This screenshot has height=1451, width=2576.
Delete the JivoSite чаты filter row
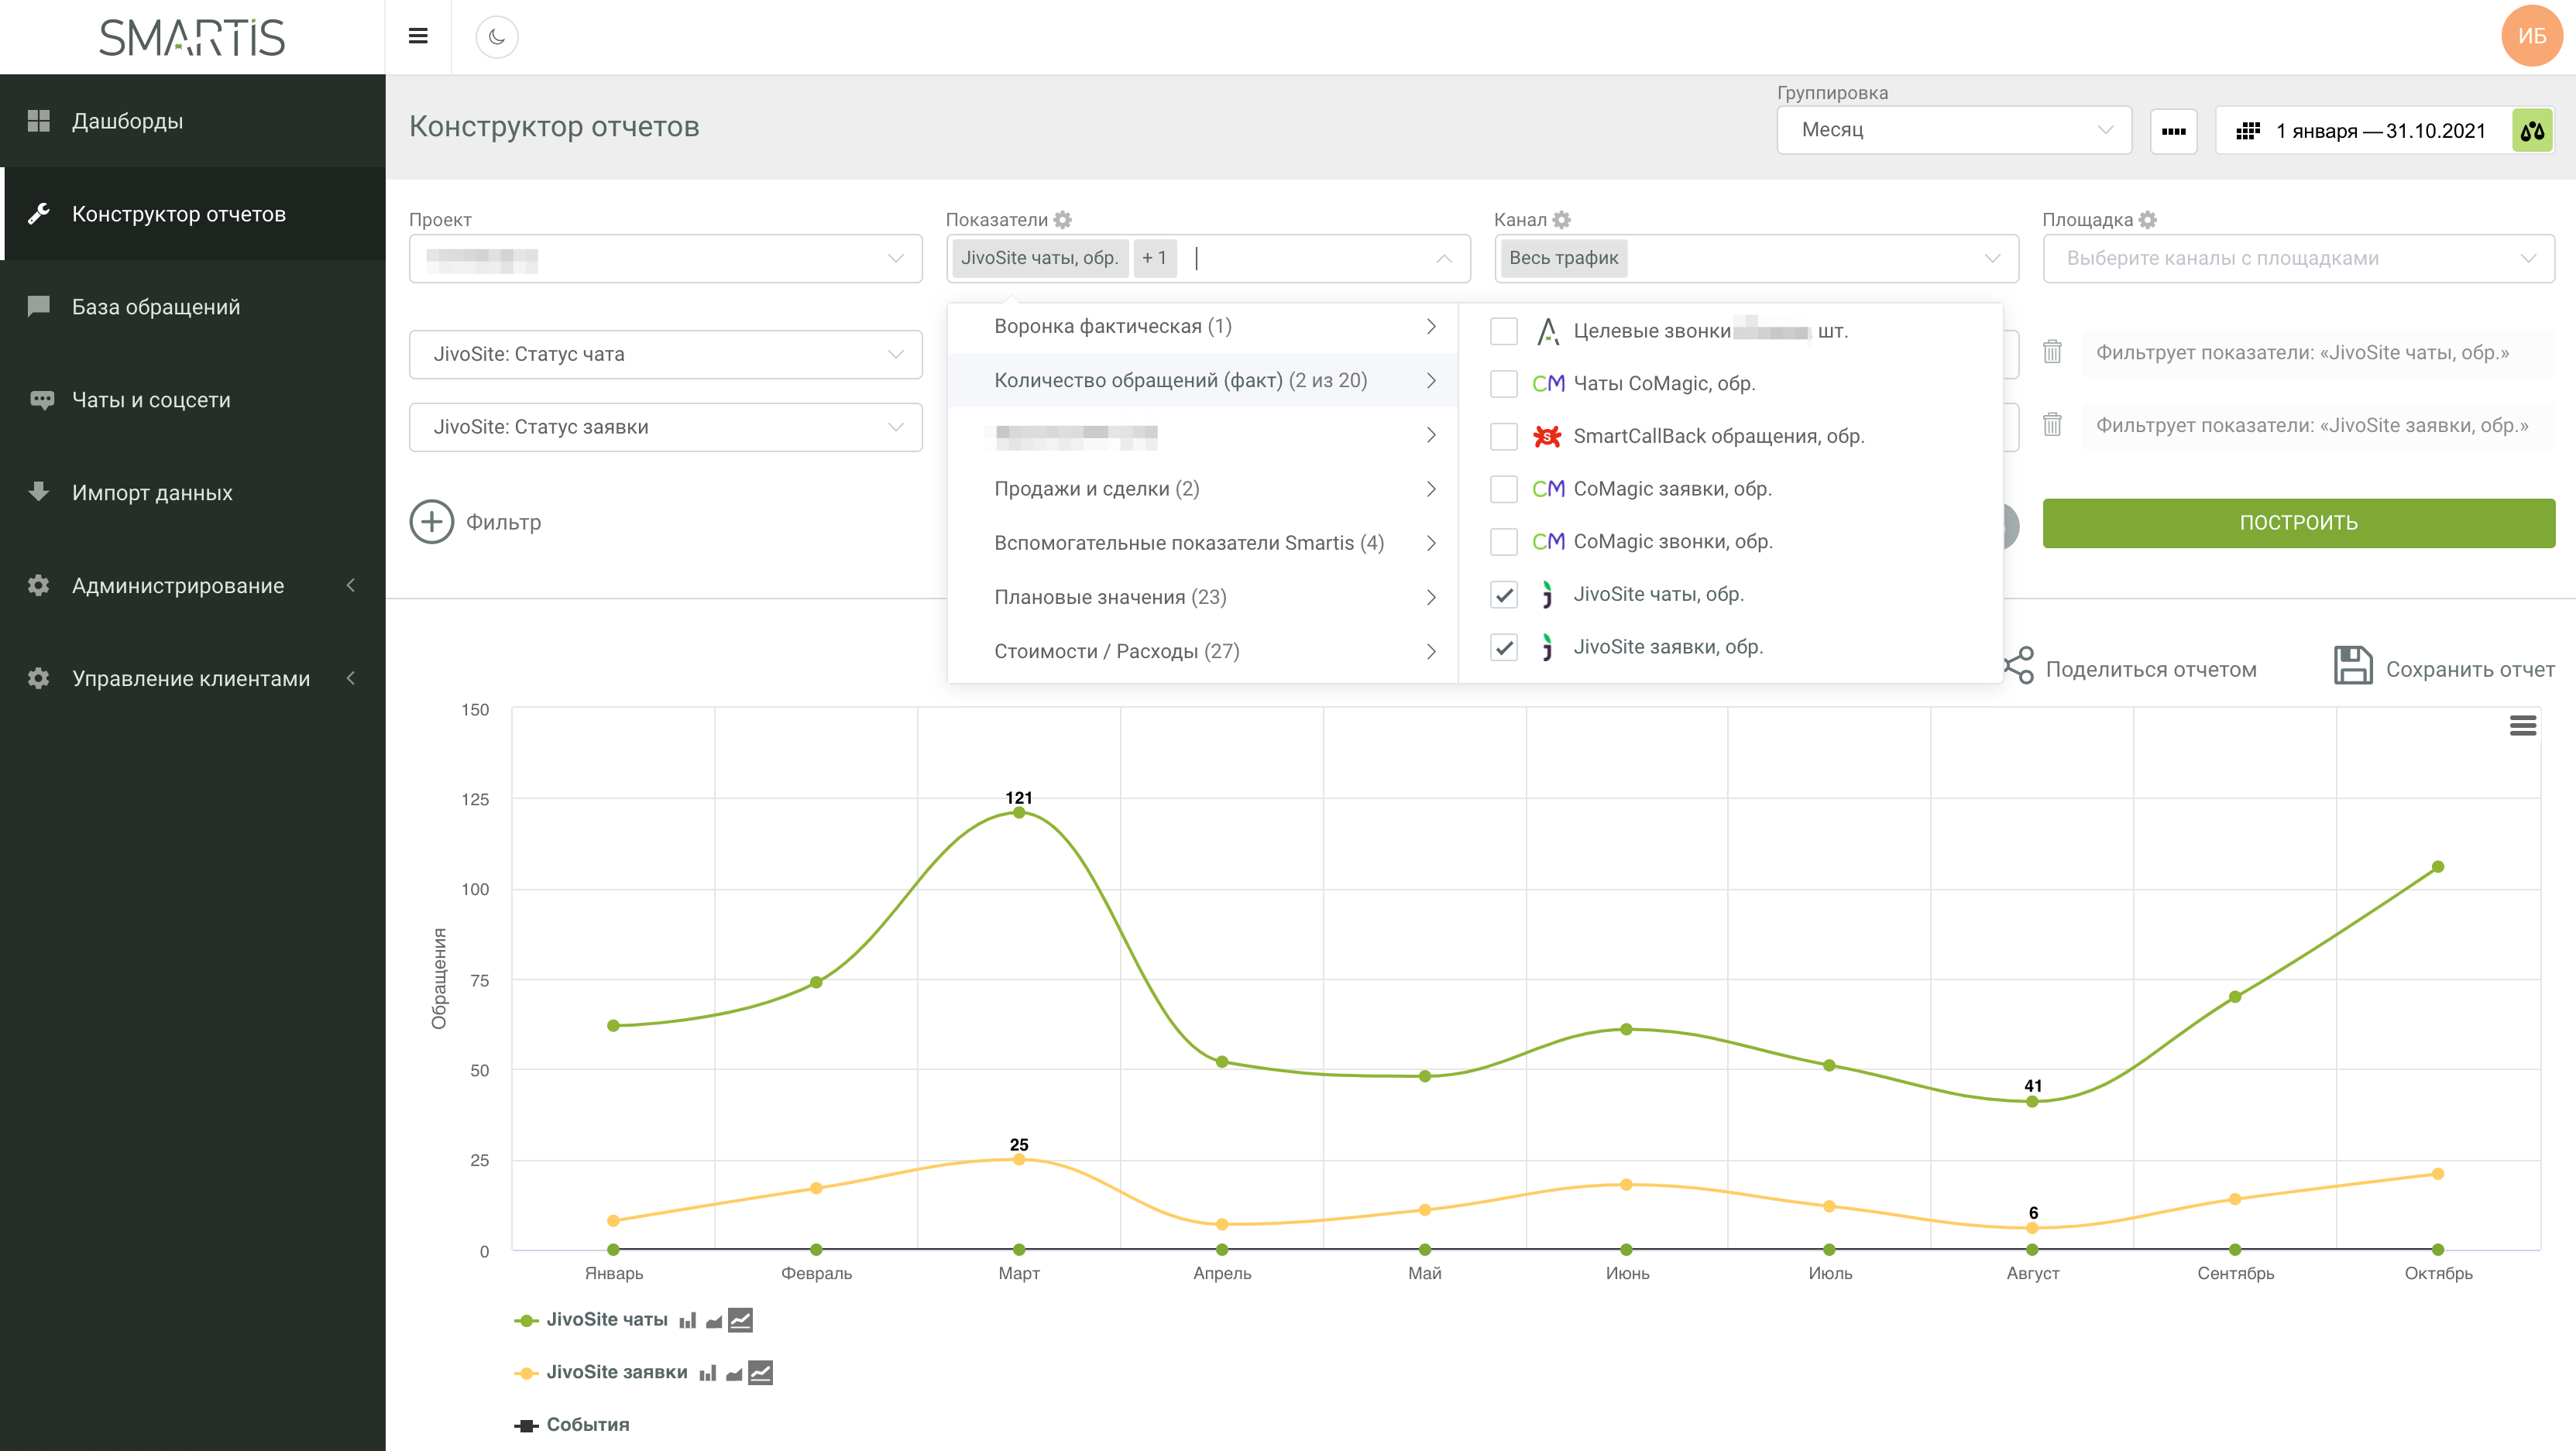[x=2052, y=352]
